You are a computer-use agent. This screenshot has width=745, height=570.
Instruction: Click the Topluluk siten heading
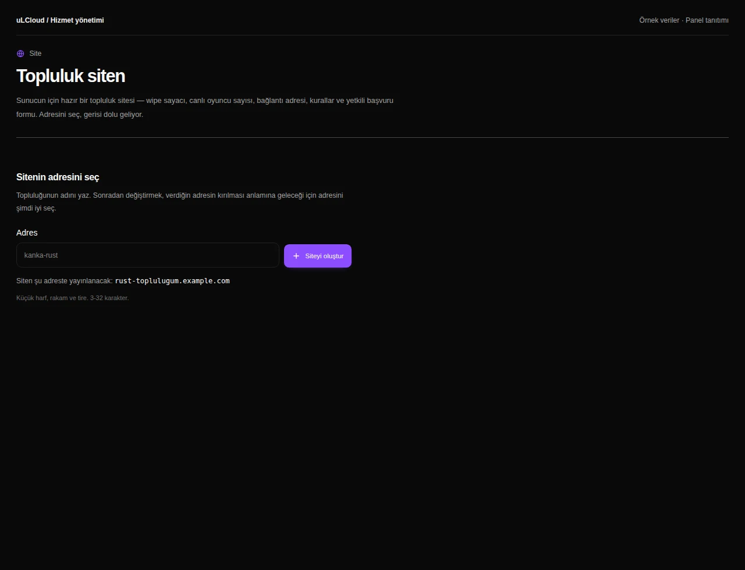tap(70, 76)
